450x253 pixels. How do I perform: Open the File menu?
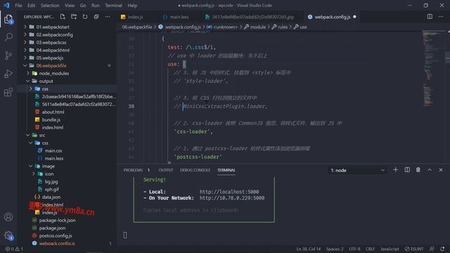(x=18, y=6)
